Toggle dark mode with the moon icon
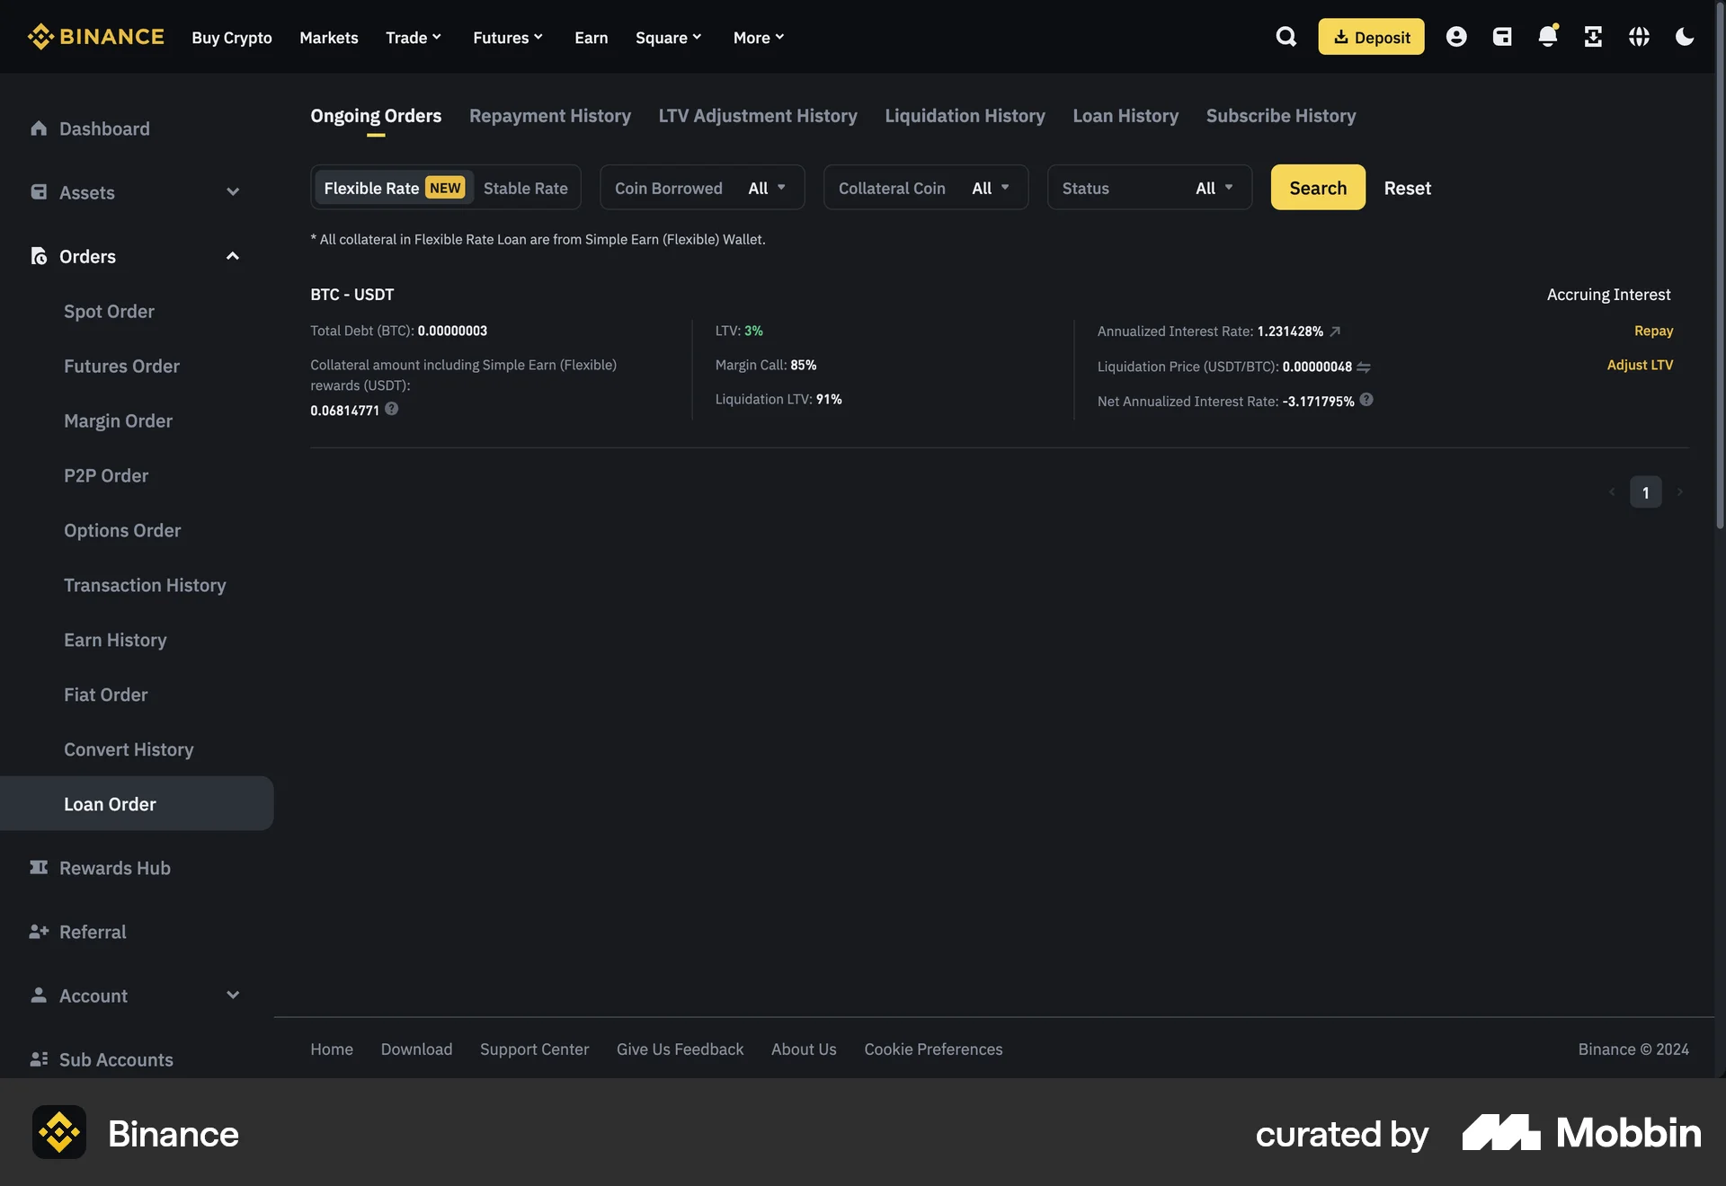 [1685, 37]
